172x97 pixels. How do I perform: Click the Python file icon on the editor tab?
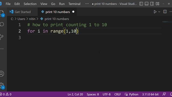click(x=42, y=12)
